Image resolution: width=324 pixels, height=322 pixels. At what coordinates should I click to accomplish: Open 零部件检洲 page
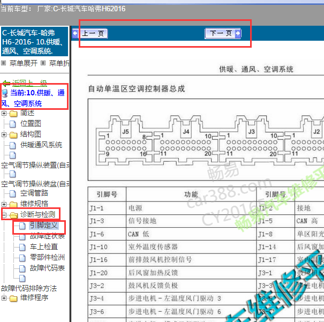(47, 257)
